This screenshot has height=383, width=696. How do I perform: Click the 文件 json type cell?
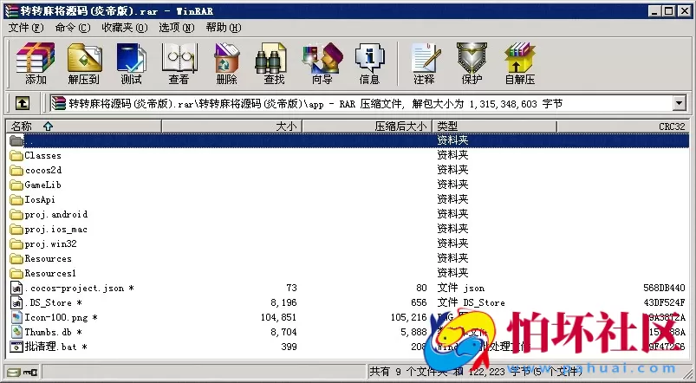(461, 288)
